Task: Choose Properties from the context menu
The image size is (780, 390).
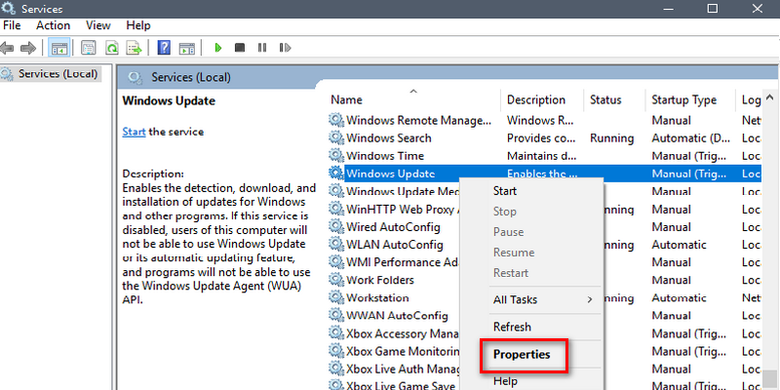Action: coord(522,355)
